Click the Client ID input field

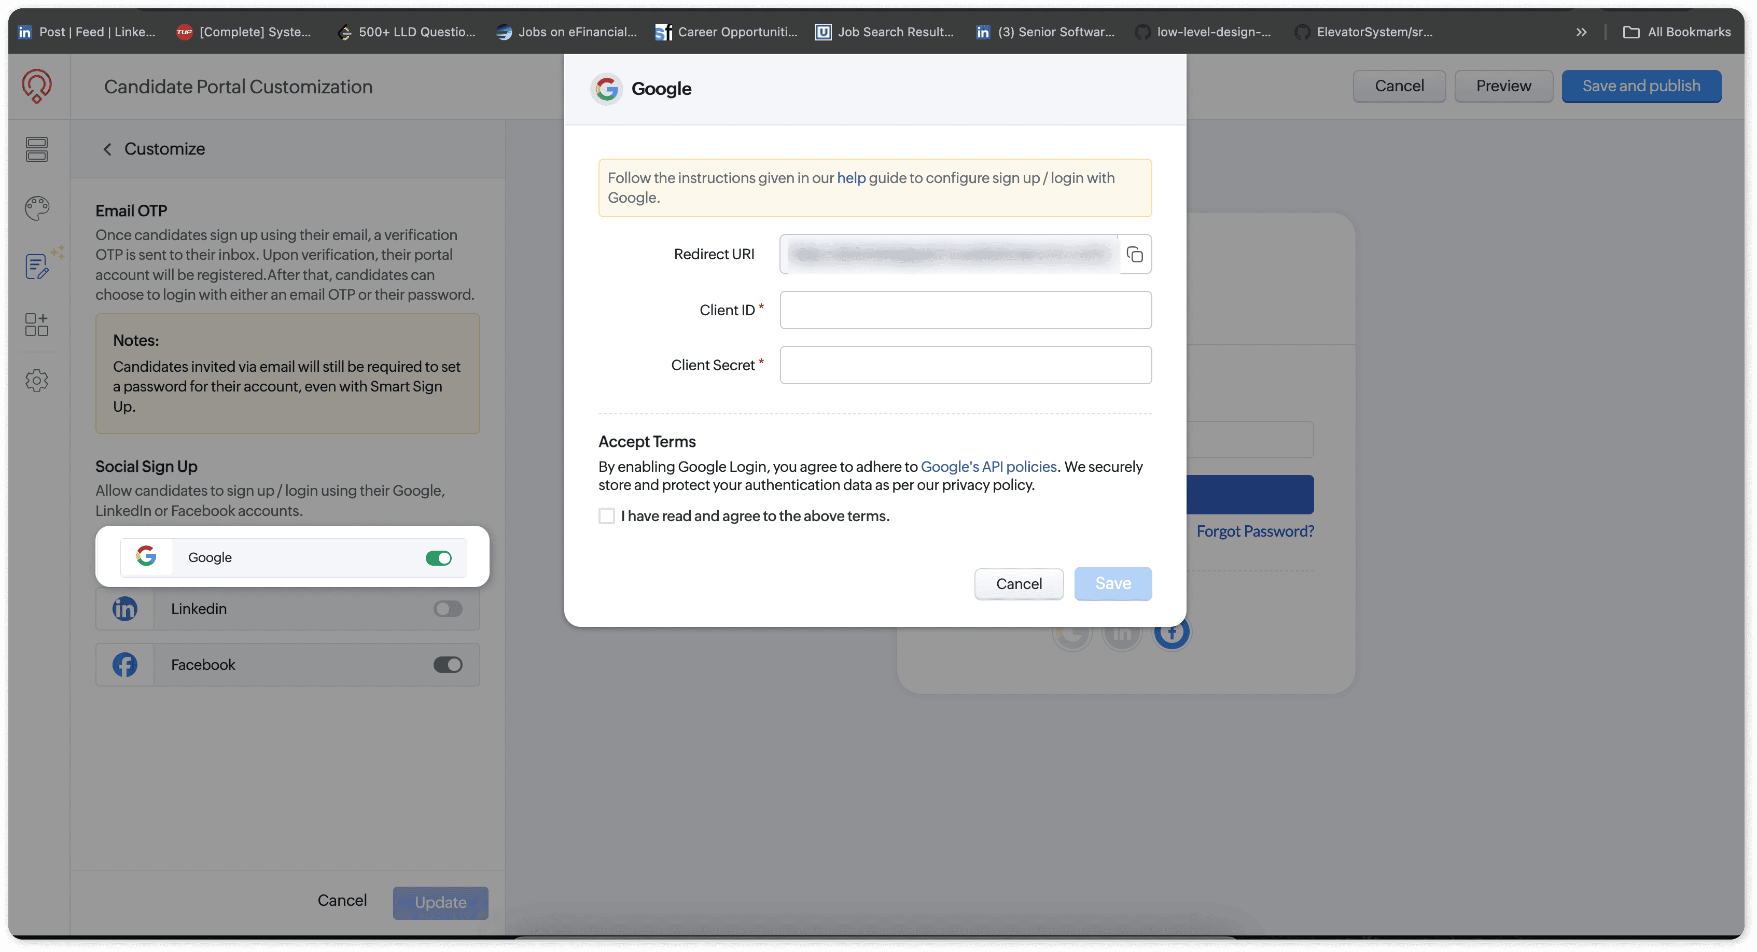coord(965,310)
